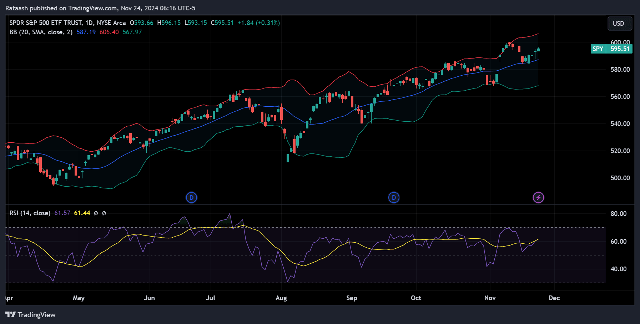Click the RSI value 61.57

62,213
